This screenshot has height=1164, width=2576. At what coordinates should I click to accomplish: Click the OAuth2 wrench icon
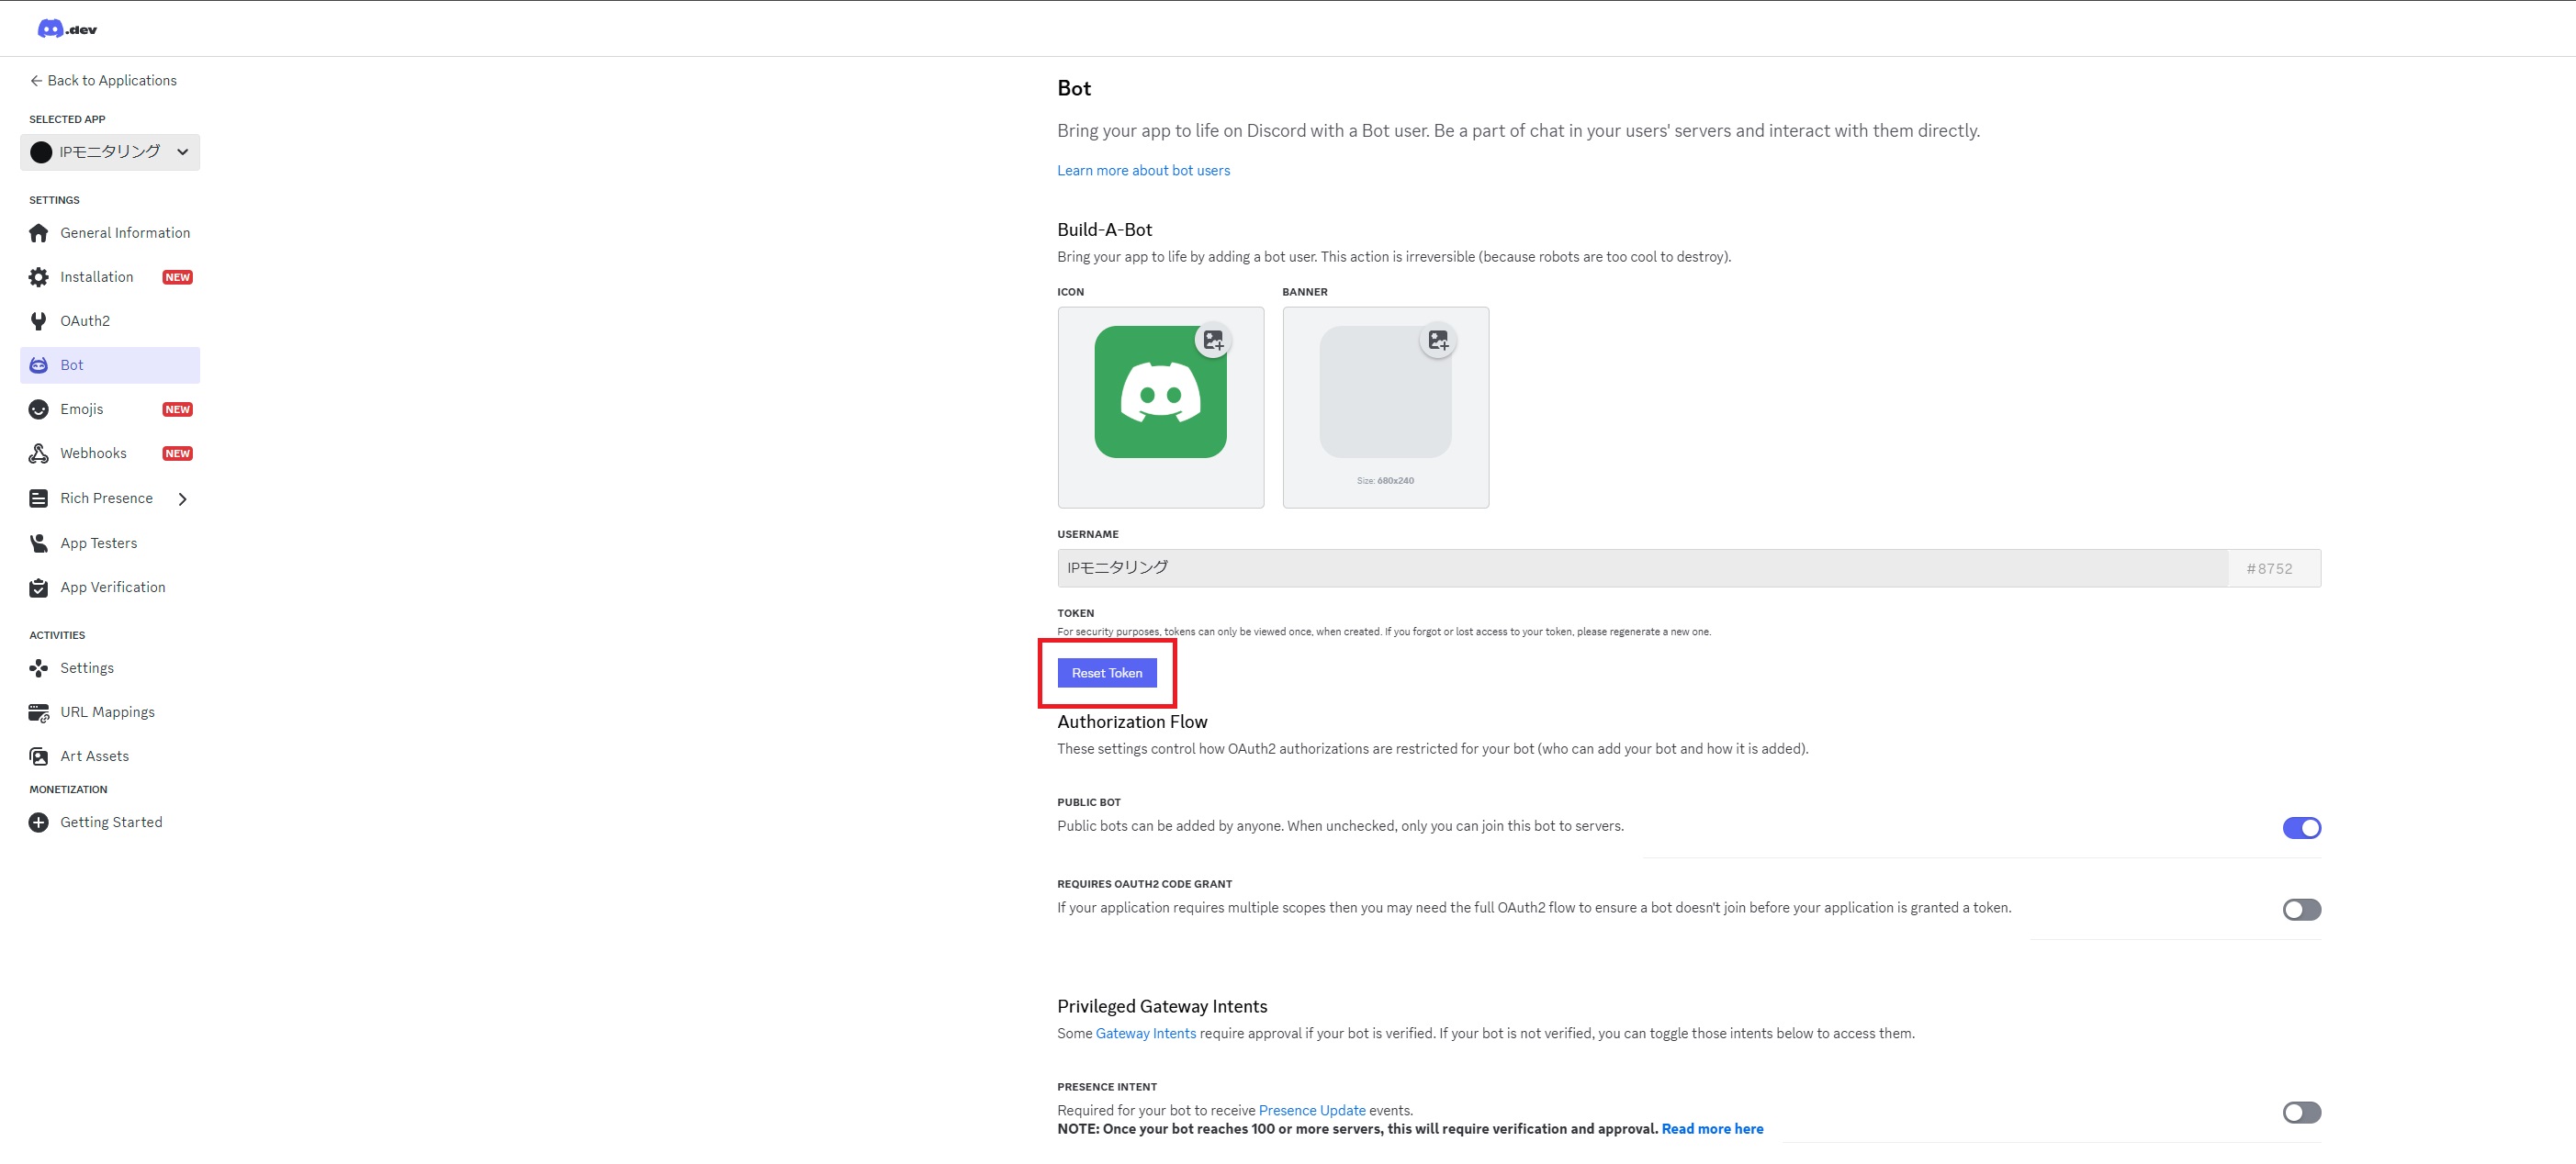tap(38, 321)
